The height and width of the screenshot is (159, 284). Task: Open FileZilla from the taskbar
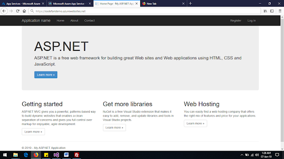coord(77,155)
